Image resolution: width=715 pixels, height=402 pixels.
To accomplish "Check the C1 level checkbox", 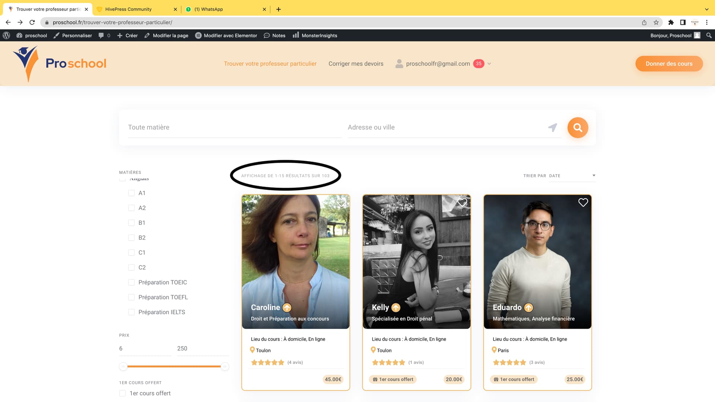I will pyautogui.click(x=131, y=253).
